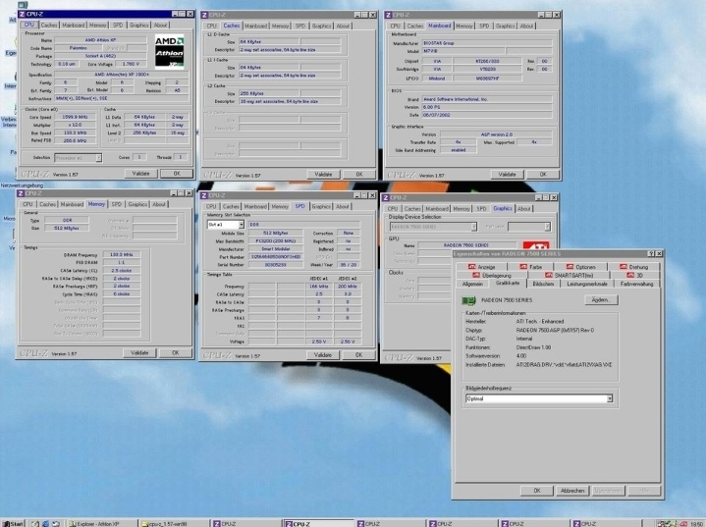This screenshot has height=527, width=706.
Task: Click the GPU Name field RADEON 7500 SERIES in CPU-Z
Action: [465, 245]
